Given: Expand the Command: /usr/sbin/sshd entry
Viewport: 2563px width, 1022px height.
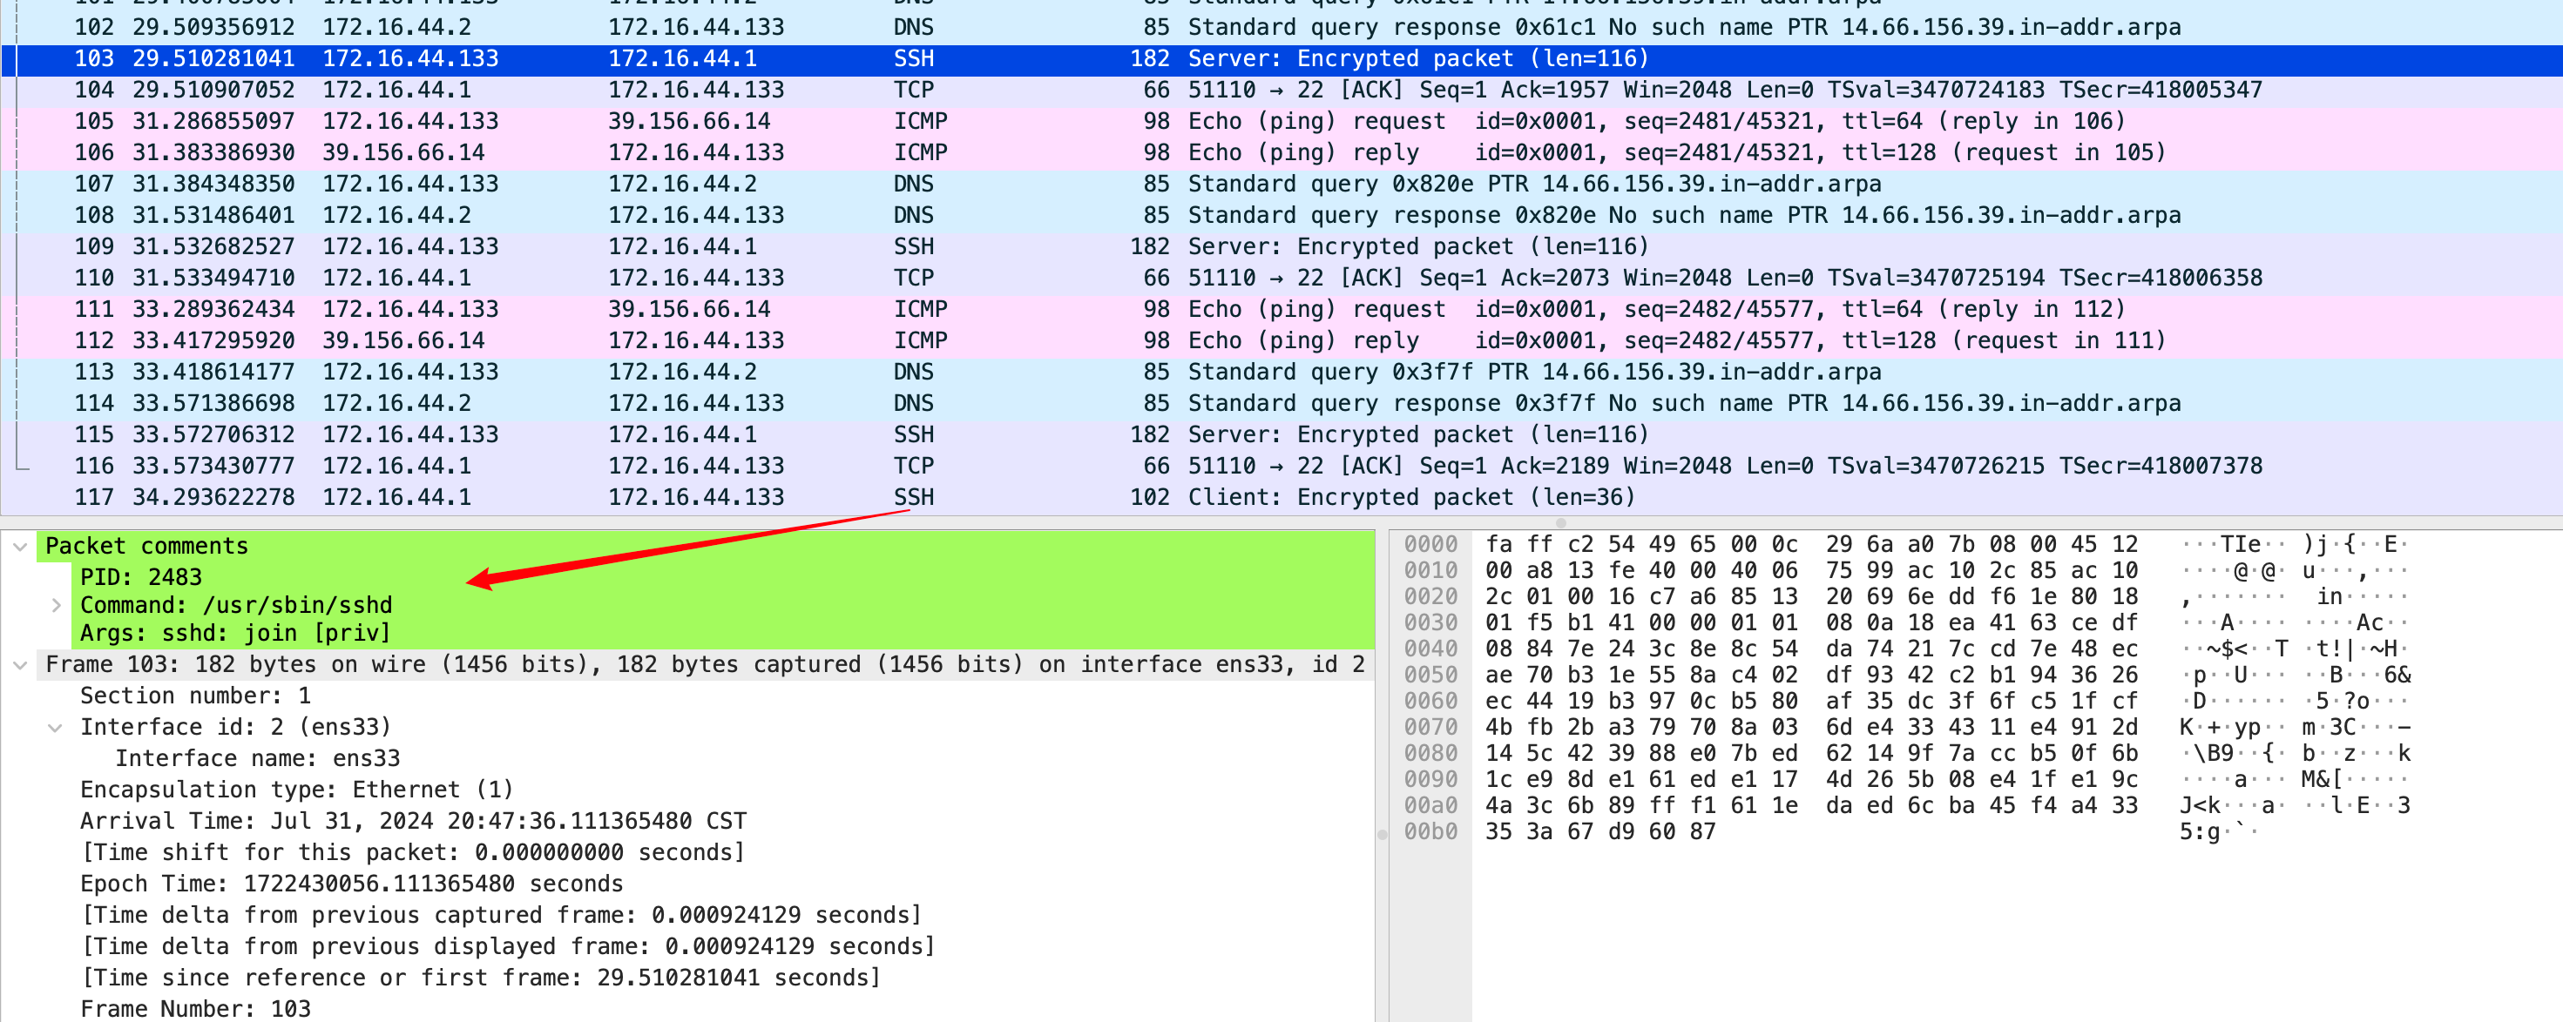Looking at the screenshot, I should 56,604.
